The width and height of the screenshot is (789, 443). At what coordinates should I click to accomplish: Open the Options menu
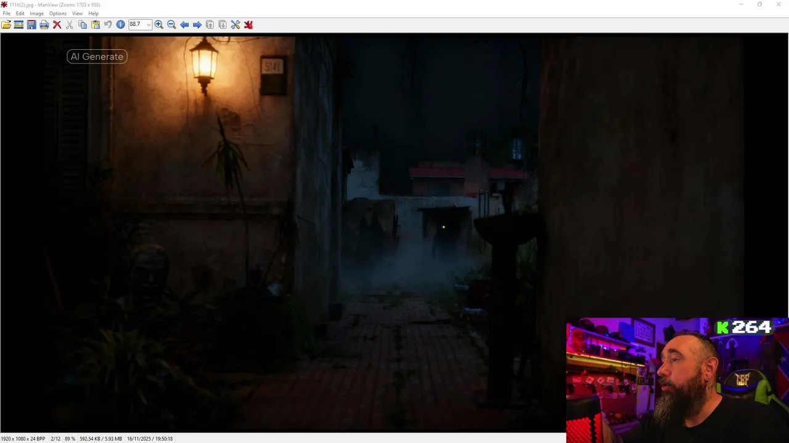coord(57,14)
